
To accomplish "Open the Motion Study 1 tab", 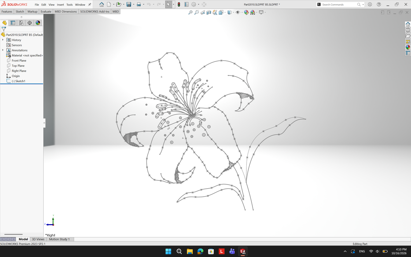I will pos(59,239).
